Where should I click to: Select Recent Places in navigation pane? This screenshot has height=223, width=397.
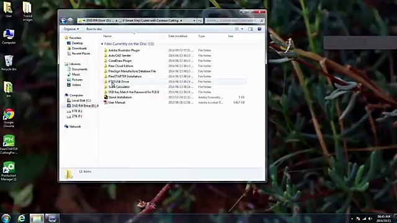click(x=79, y=54)
